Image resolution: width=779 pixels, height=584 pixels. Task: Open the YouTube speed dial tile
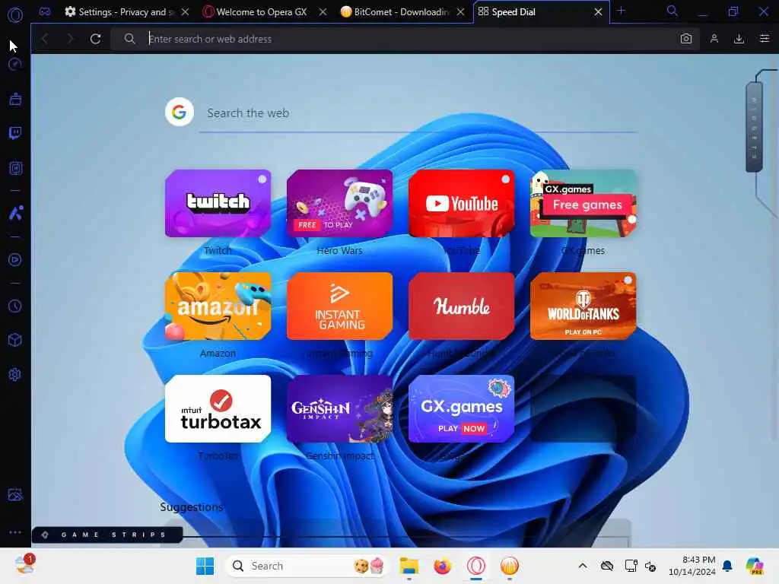pyautogui.click(x=462, y=203)
